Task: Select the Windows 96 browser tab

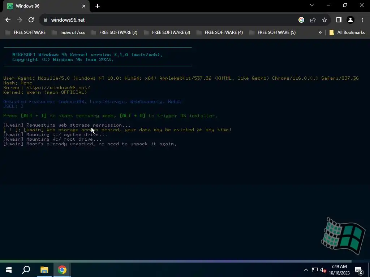Action: tap(46, 6)
